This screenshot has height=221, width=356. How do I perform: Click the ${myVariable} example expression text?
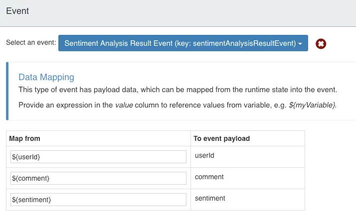[312, 105]
